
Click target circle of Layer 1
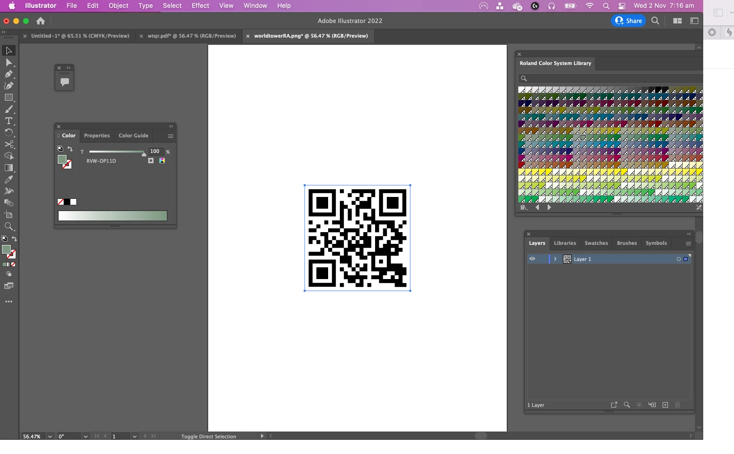[x=679, y=259]
